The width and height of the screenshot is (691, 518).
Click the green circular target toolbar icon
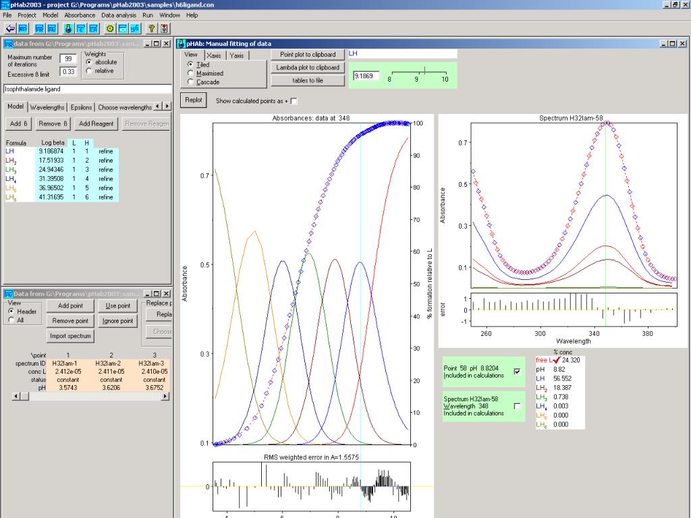pos(110,28)
